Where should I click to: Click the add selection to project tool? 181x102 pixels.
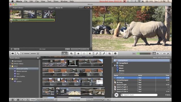[x=71, y=54]
